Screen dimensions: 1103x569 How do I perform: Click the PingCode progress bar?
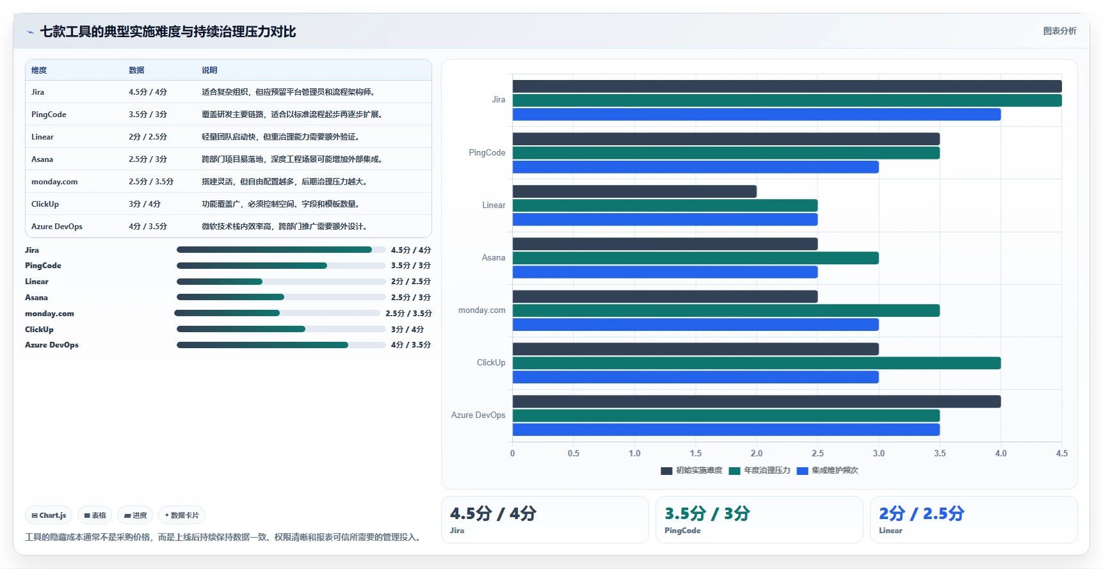pos(281,266)
